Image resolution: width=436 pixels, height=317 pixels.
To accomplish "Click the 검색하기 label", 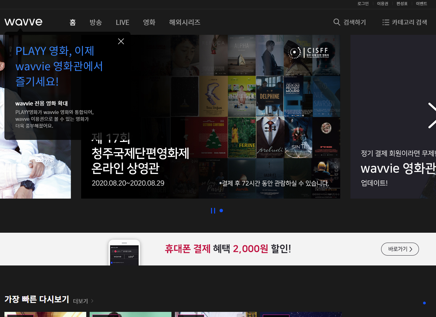I will (355, 23).
